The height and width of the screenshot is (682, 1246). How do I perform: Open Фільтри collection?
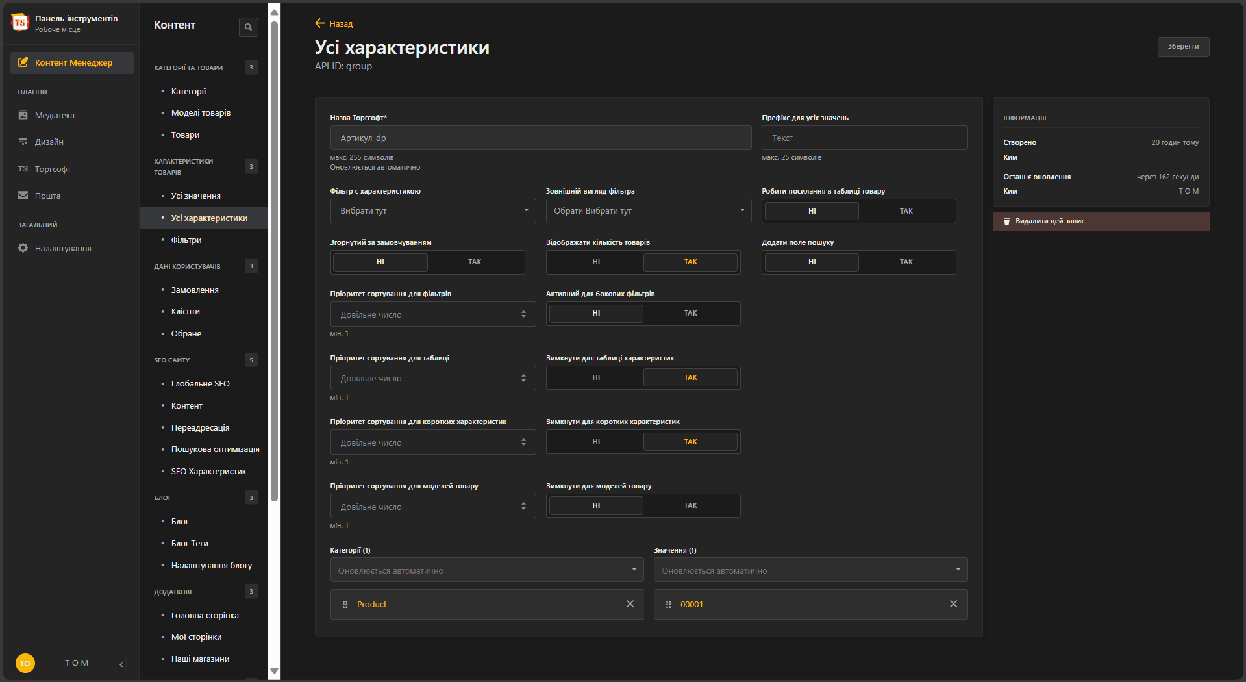186,240
